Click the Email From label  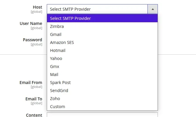coord(31,83)
